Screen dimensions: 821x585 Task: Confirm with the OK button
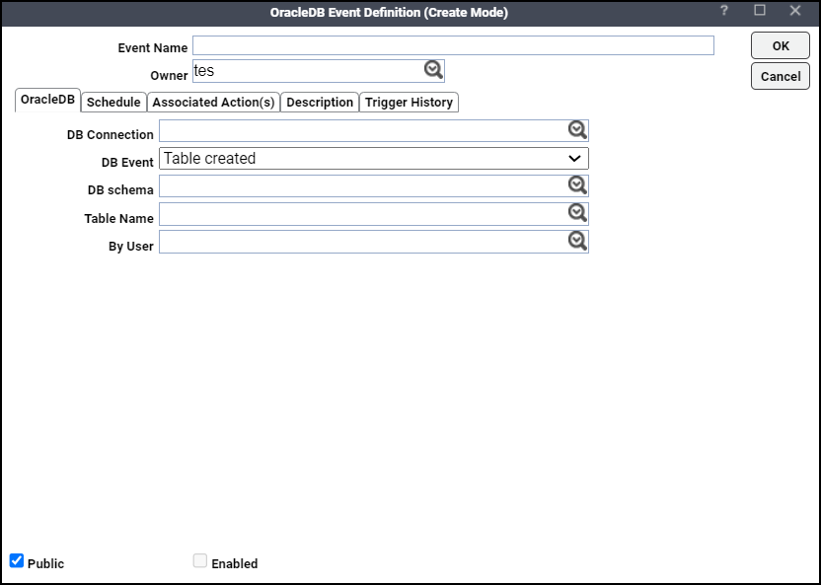(x=781, y=45)
